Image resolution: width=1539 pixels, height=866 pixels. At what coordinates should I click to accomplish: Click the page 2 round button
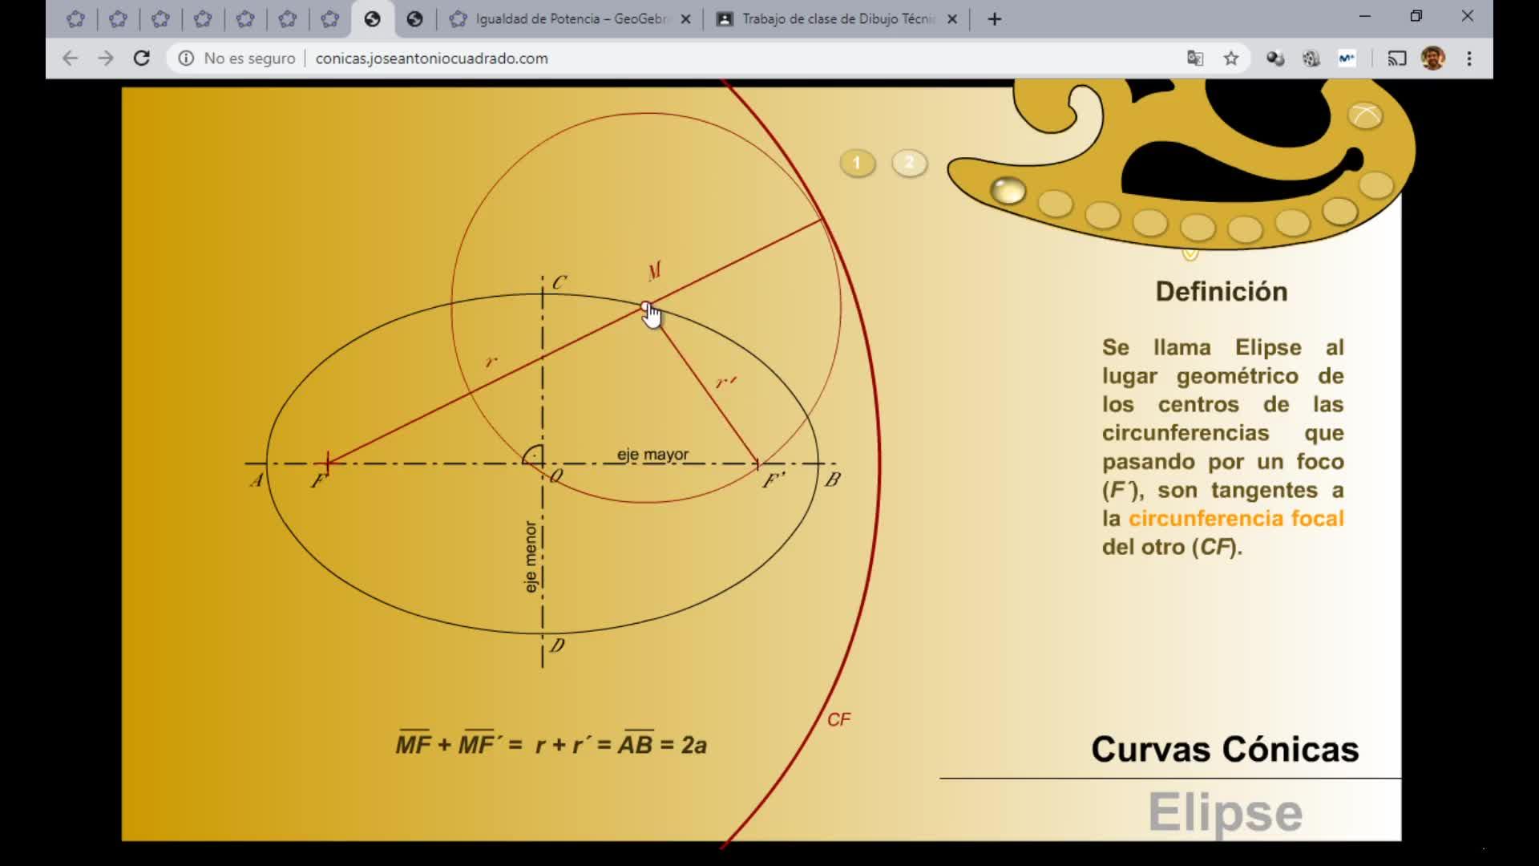(x=909, y=164)
